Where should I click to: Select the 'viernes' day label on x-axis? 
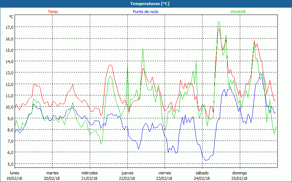pos(165,173)
